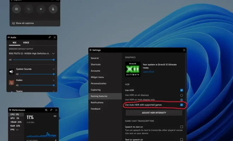
Task: Mute System Sounds via small speaker icon
Action: point(17,74)
